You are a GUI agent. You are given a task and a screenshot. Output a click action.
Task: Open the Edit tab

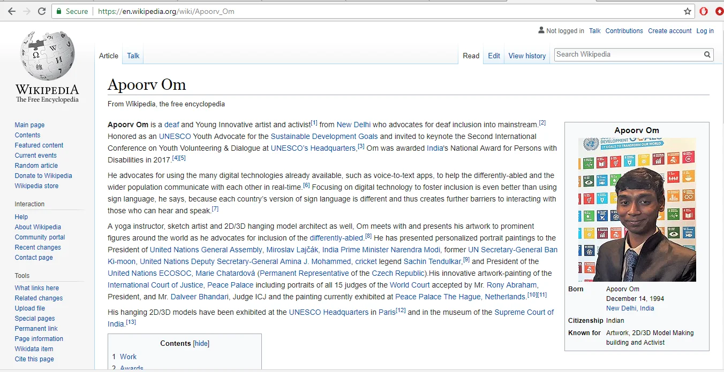(x=494, y=56)
